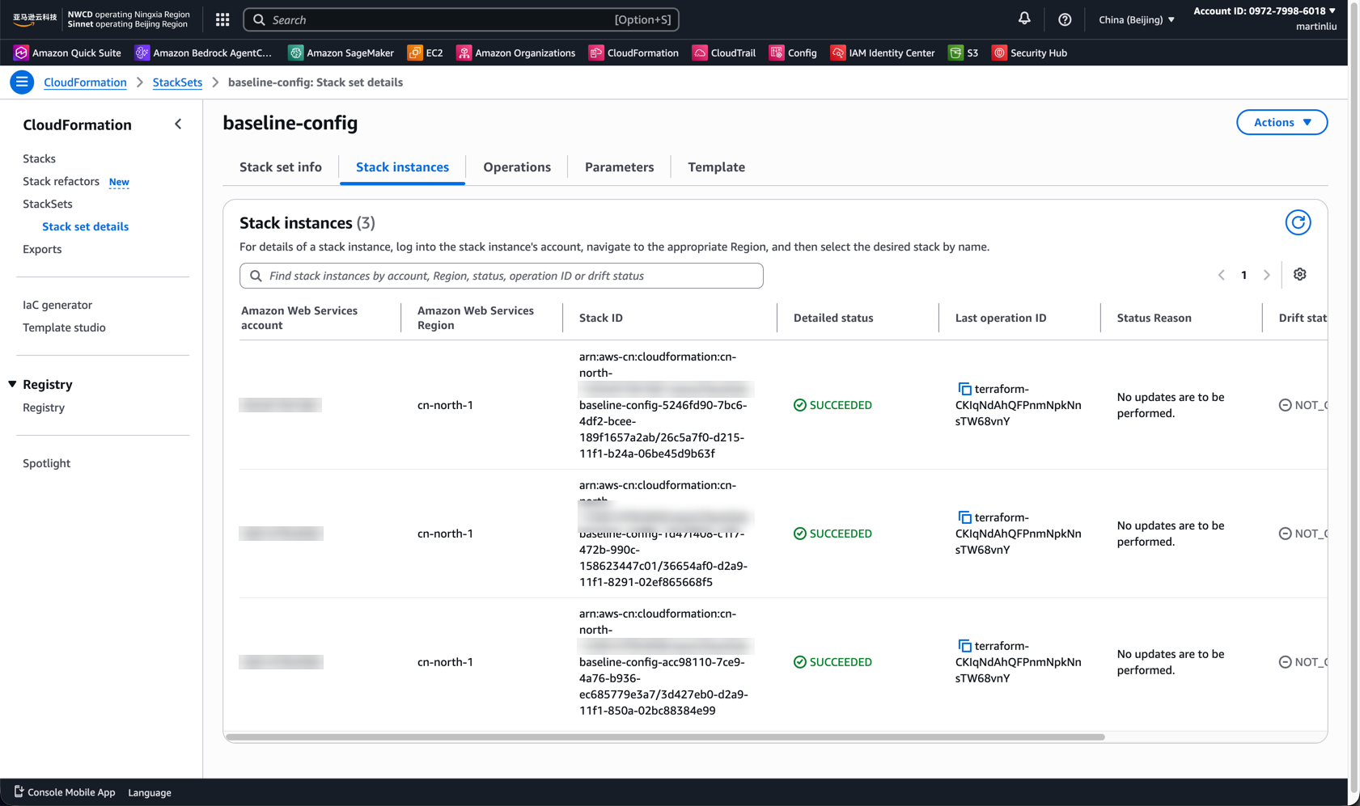Open the help question mark icon
This screenshot has height=806, width=1360.
click(x=1065, y=19)
